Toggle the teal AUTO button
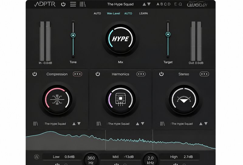Viewport: 243px width, 165px height. 128,13
